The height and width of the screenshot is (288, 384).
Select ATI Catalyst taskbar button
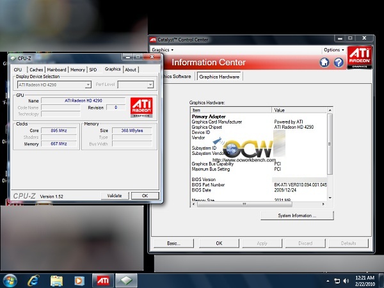point(103,281)
